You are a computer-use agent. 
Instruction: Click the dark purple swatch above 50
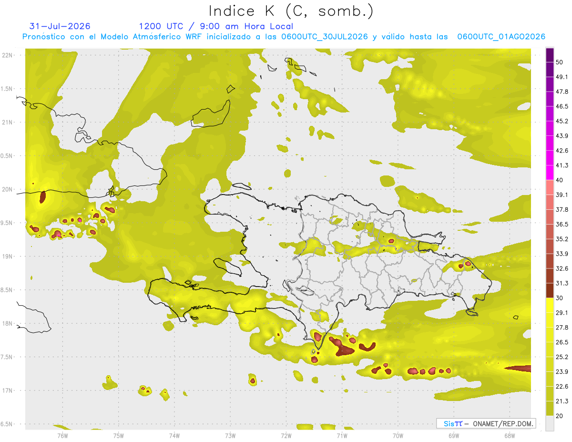[550, 55]
